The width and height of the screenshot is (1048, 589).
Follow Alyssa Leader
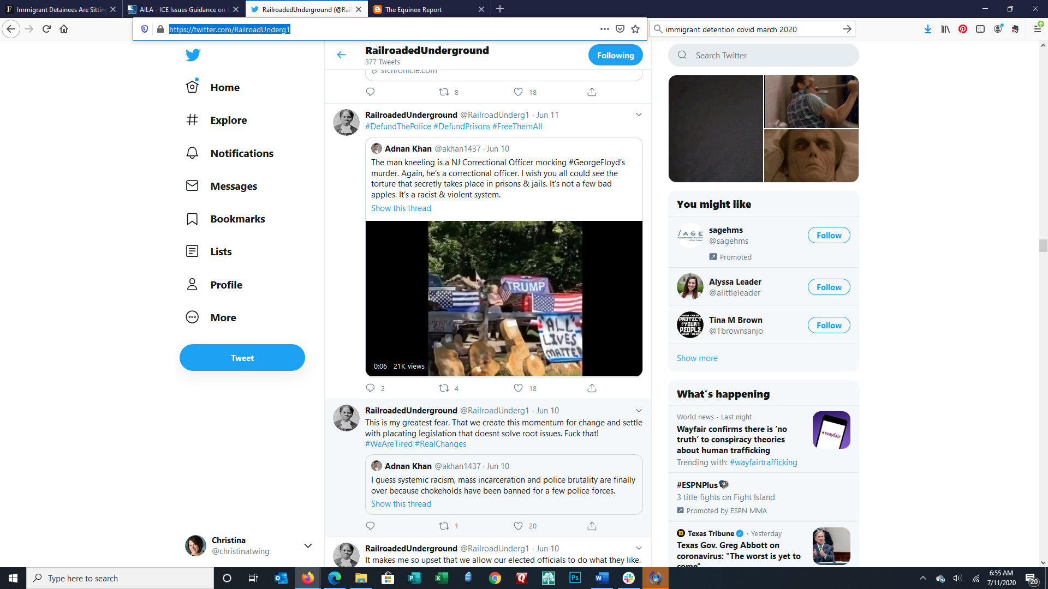coord(829,287)
